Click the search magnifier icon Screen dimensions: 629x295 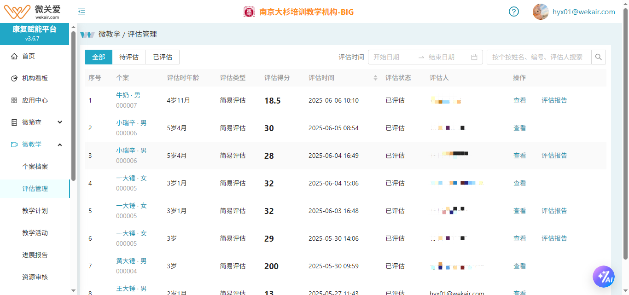599,57
